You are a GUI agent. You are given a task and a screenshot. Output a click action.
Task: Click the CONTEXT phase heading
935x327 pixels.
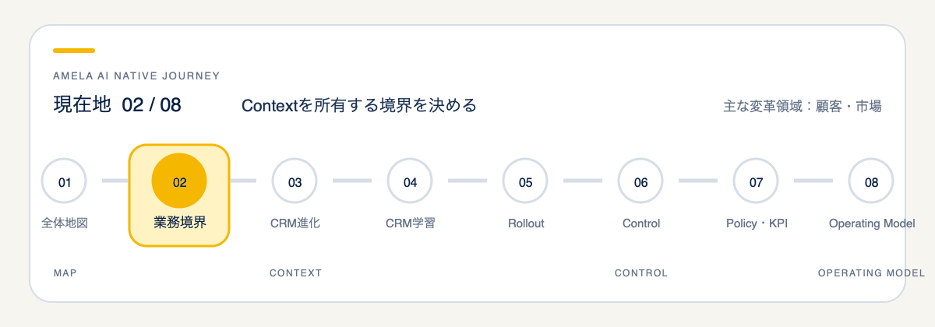[x=295, y=273]
